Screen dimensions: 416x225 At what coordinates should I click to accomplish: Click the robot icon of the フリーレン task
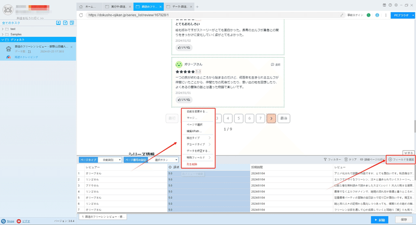click(8, 49)
